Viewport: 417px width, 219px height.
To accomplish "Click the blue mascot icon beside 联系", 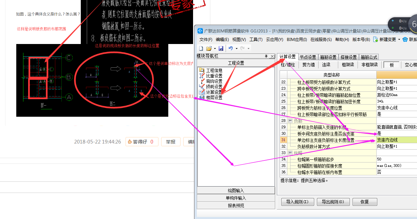I will point(405,40).
